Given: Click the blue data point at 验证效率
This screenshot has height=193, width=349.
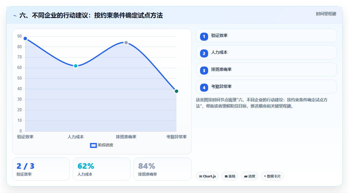Looking at the screenshot, I should coord(25,39).
